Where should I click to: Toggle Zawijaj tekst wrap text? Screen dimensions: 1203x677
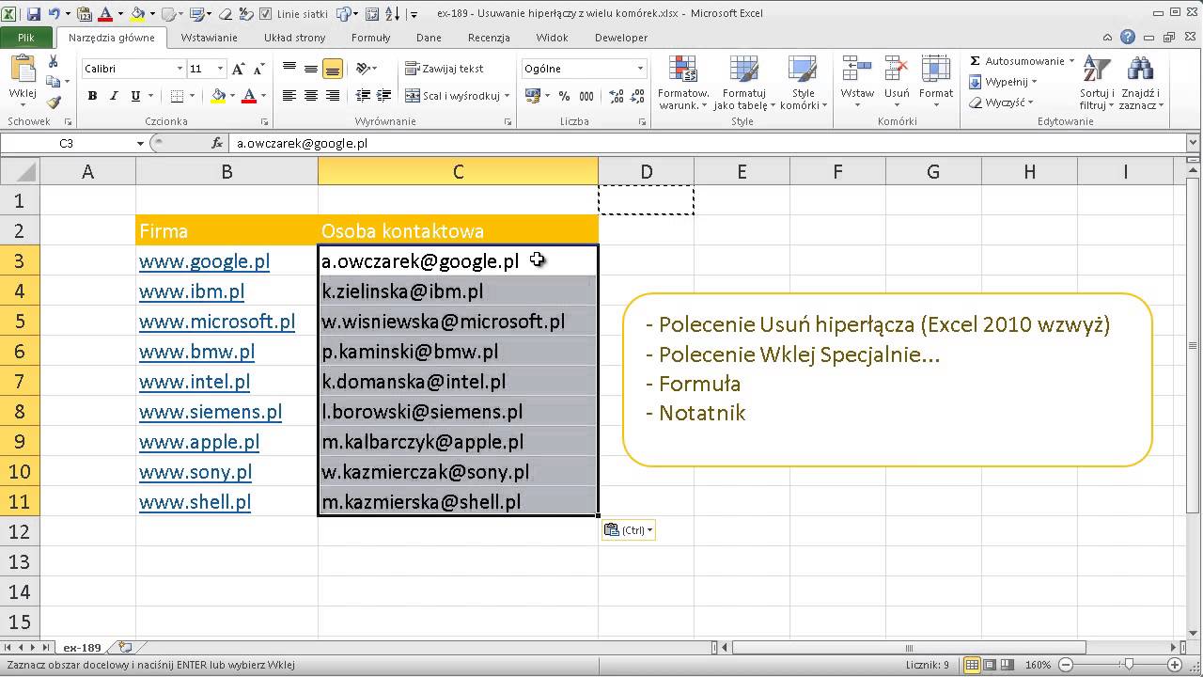[x=445, y=69]
